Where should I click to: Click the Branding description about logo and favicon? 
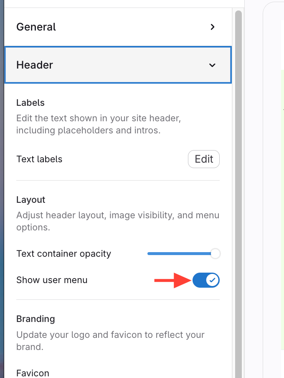click(110, 340)
